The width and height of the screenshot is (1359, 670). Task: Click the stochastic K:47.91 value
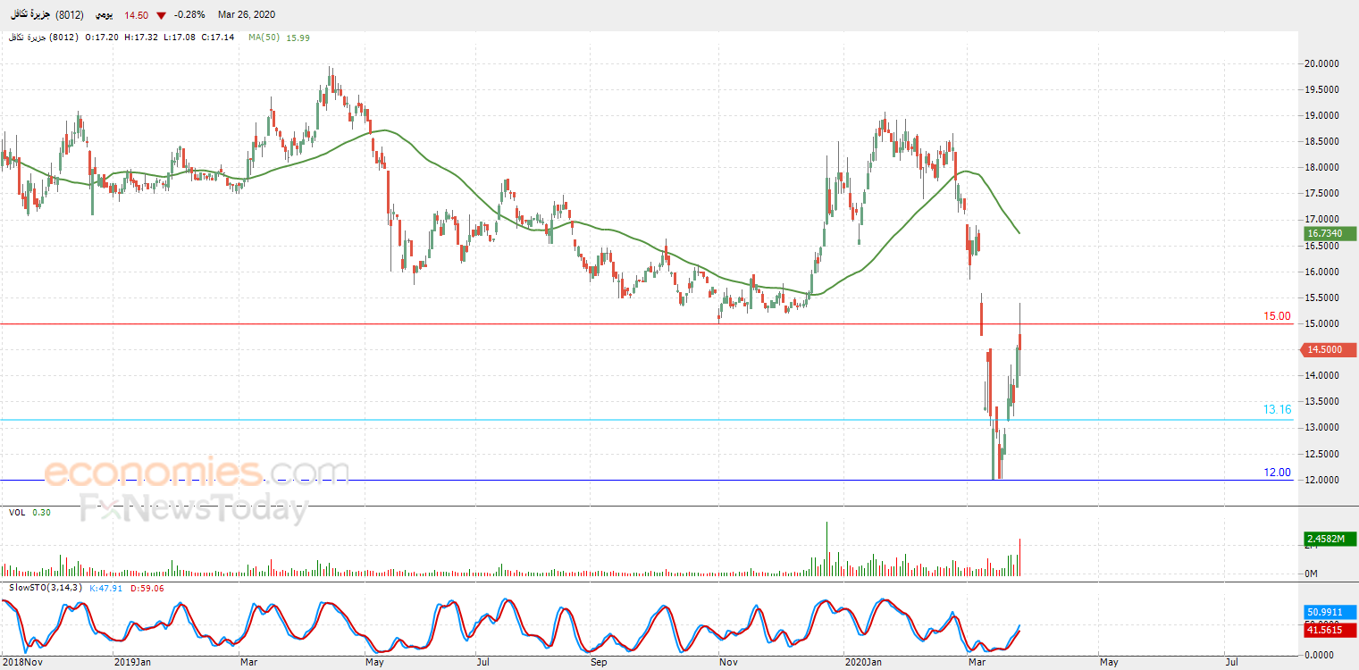coord(106,588)
